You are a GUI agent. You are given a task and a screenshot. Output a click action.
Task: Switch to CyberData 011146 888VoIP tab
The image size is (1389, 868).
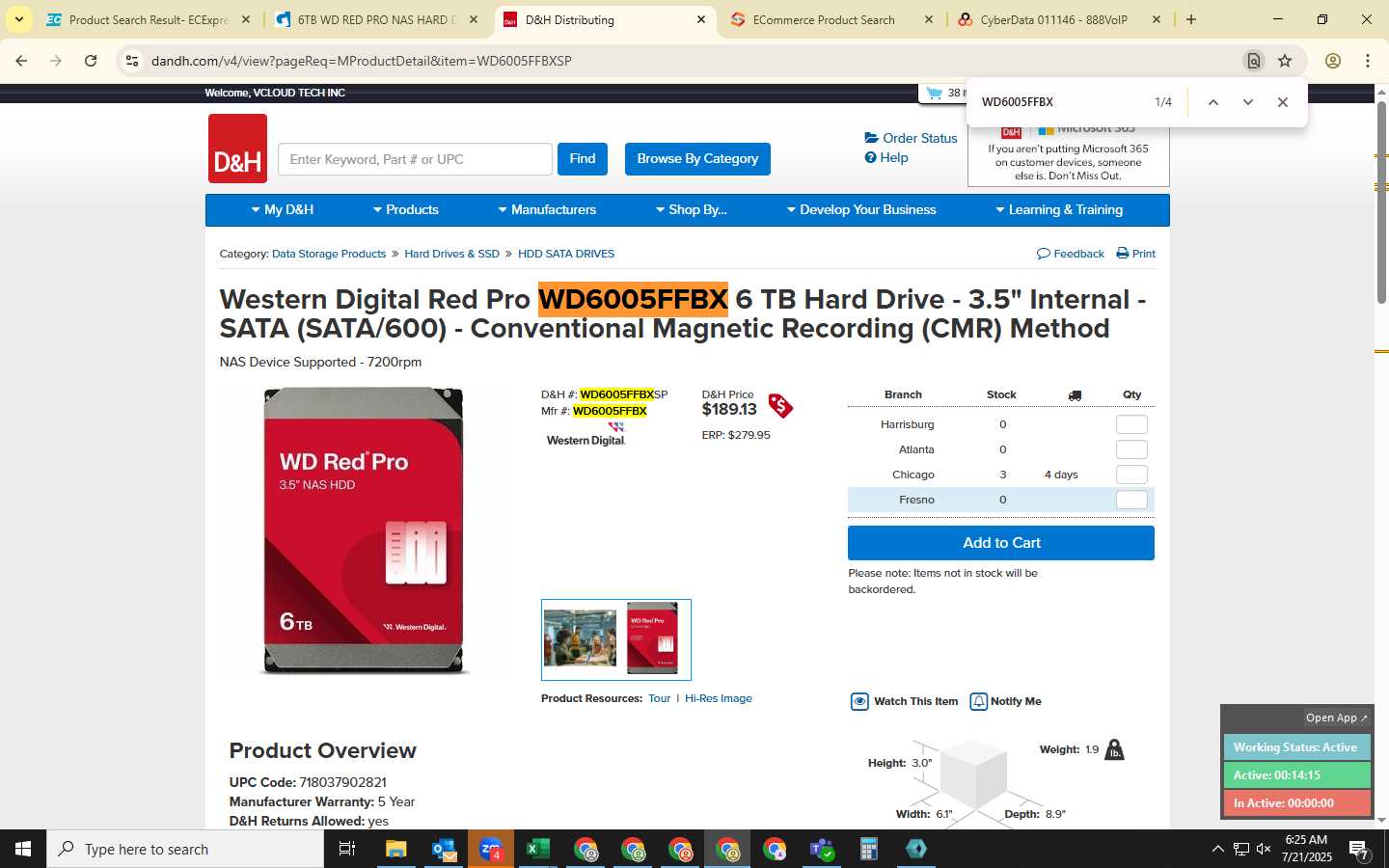pos(1057,19)
